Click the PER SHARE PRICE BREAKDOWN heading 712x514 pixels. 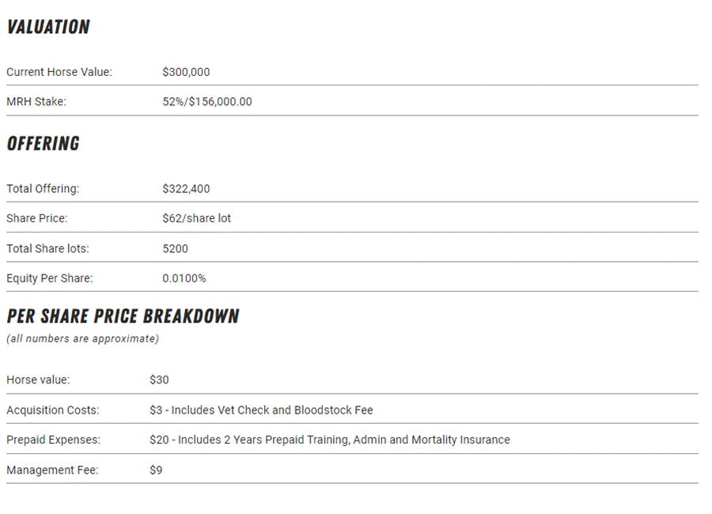pos(123,316)
